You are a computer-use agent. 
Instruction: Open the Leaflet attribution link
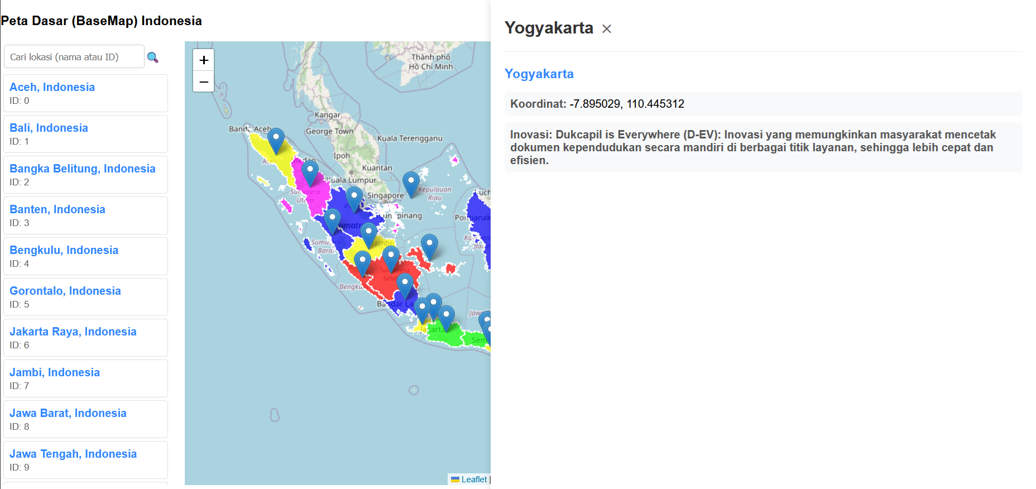click(x=474, y=480)
